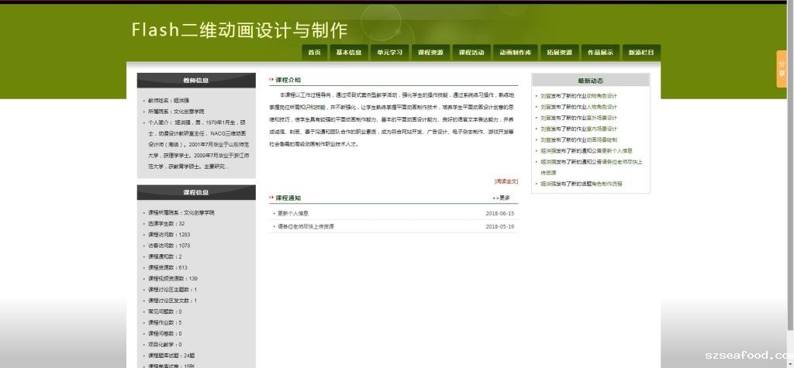The width and height of the screenshot is (794, 368).
Task: Click the 课程视频资源数：139 entry
Action: [173, 279]
